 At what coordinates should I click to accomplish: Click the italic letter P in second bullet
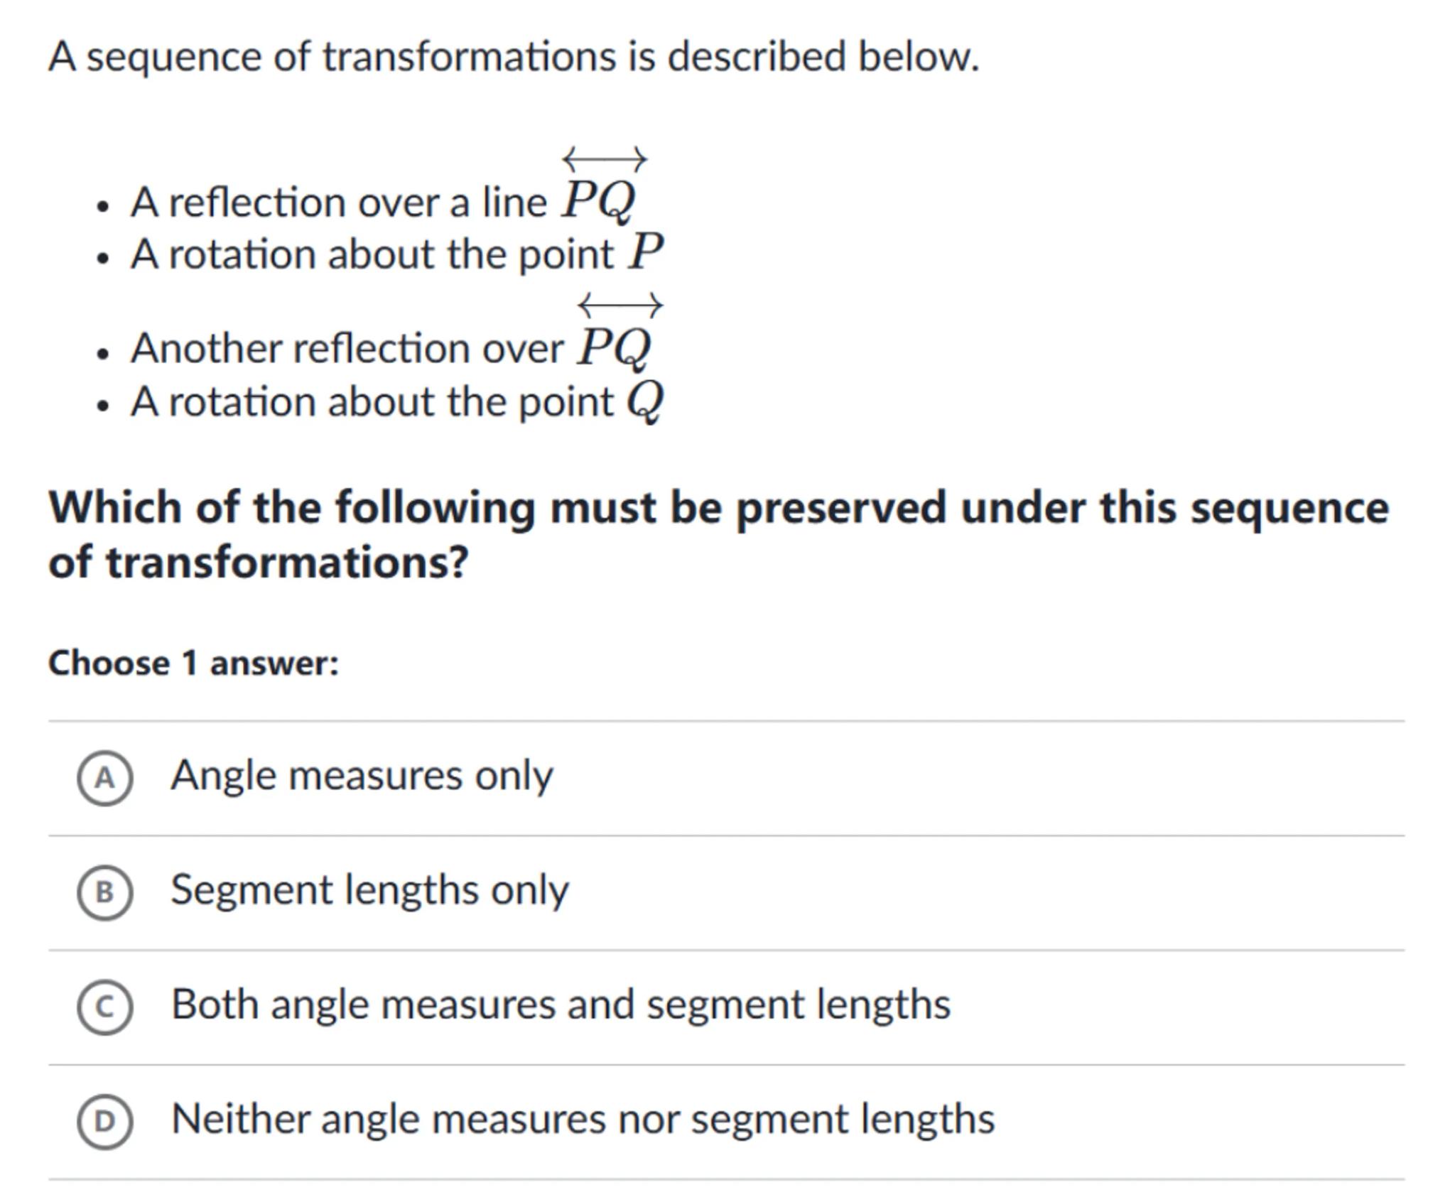click(x=645, y=252)
